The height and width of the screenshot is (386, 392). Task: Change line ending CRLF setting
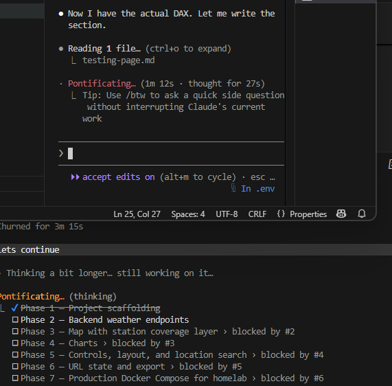coord(257,214)
